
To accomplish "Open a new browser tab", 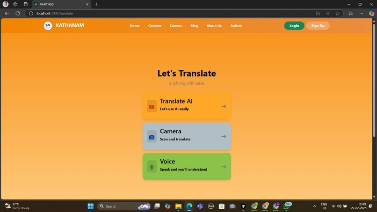I will [x=96, y=4].
